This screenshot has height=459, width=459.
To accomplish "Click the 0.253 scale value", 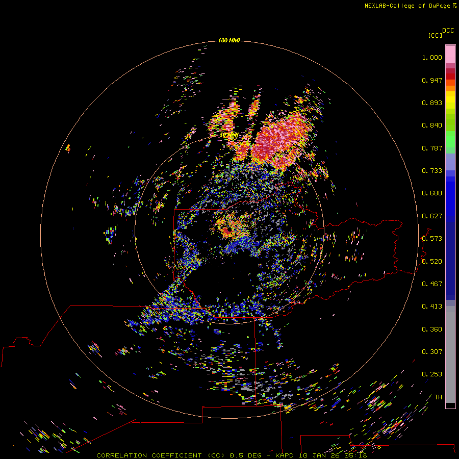I will click(x=432, y=374).
